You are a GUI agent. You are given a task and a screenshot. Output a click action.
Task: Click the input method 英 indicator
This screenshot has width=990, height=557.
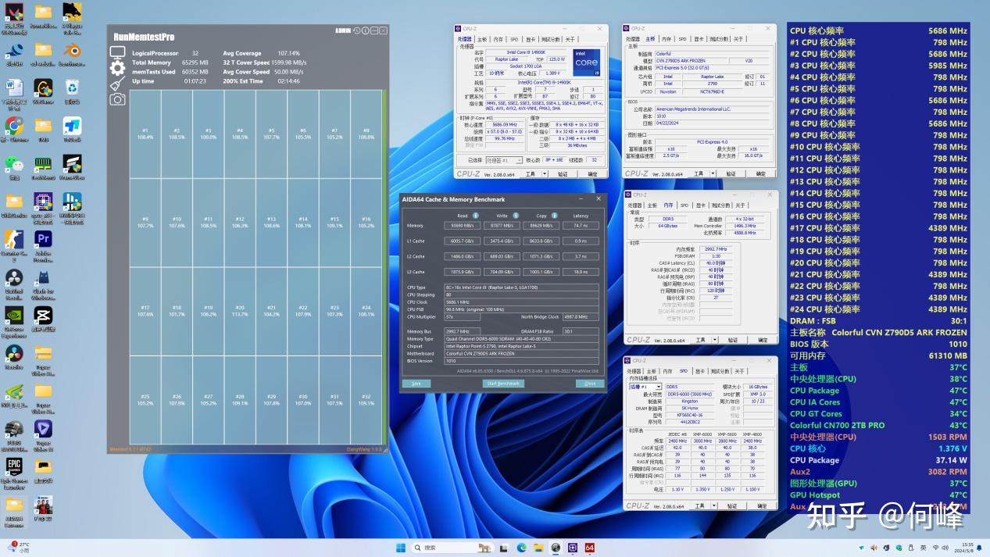coord(923,548)
